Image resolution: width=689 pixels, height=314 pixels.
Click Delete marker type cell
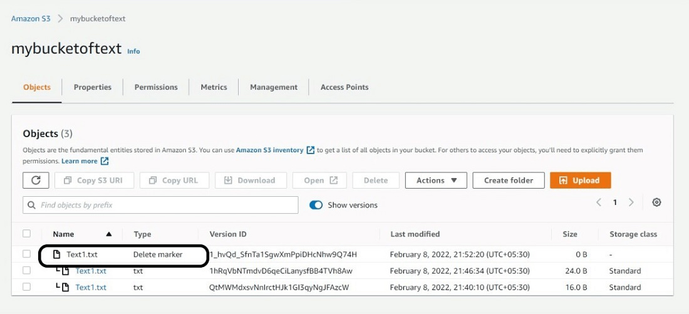click(x=158, y=254)
